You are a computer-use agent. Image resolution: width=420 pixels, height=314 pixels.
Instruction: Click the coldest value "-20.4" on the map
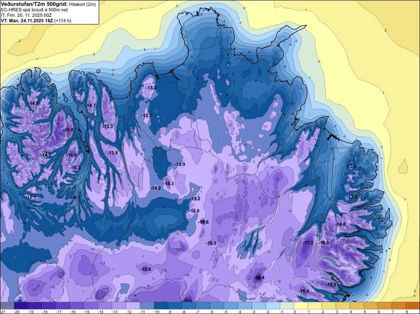coord(260,277)
